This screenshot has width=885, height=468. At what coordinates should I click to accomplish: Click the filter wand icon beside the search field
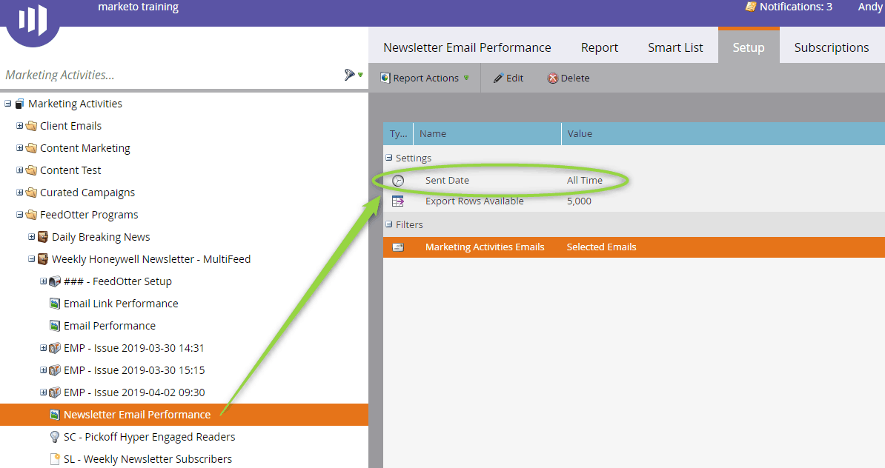[x=348, y=74]
